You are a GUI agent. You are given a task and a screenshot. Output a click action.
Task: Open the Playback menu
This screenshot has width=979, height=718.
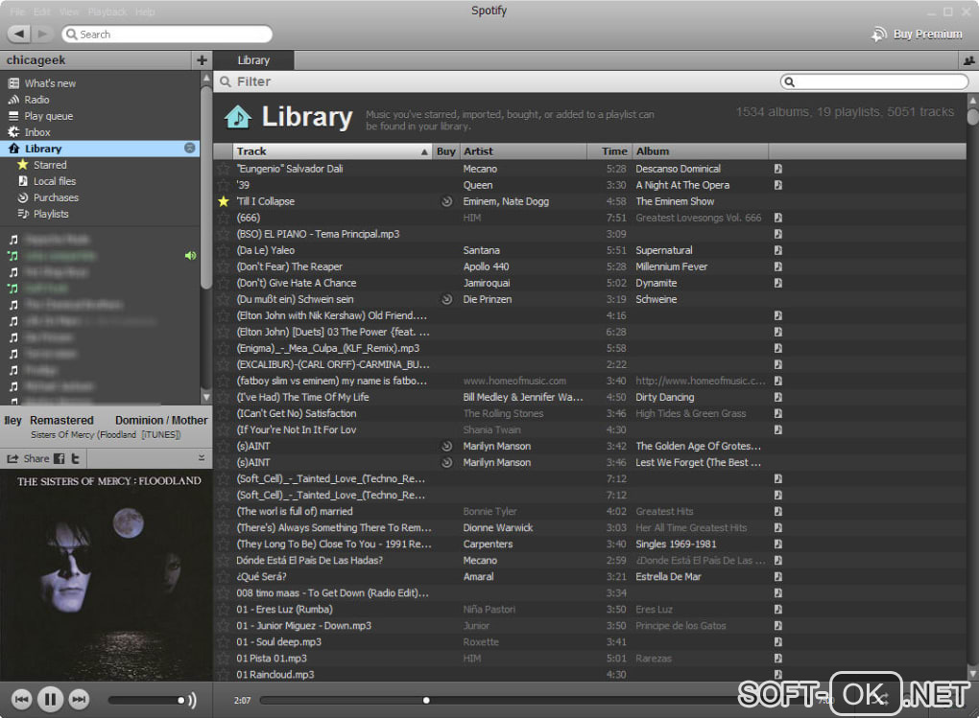[107, 12]
